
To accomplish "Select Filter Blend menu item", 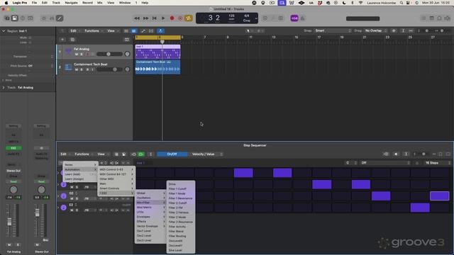I will click(x=181, y=232).
